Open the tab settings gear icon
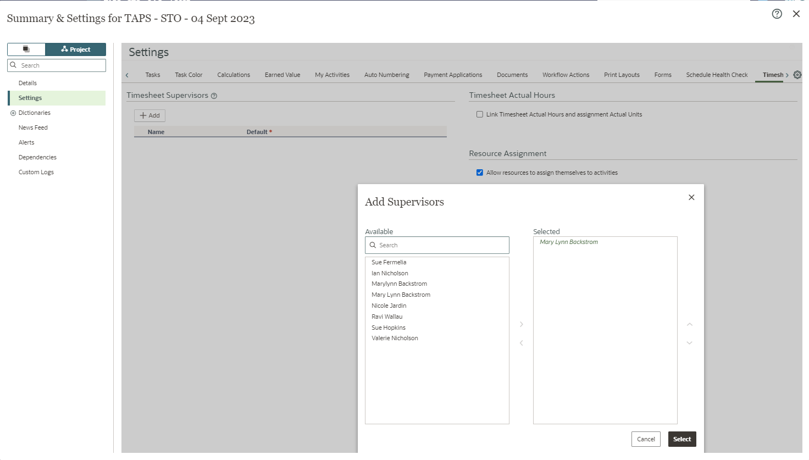 tap(797, 75)
